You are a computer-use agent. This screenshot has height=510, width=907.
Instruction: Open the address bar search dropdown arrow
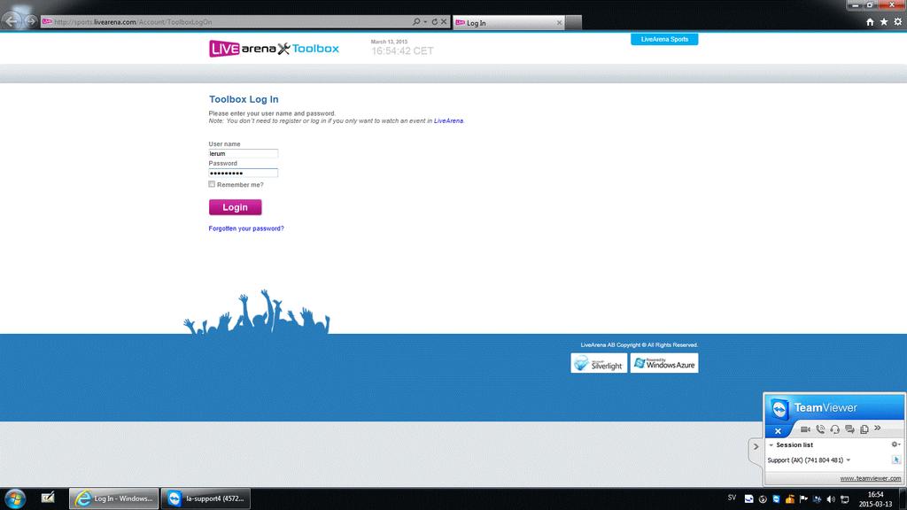425,22
